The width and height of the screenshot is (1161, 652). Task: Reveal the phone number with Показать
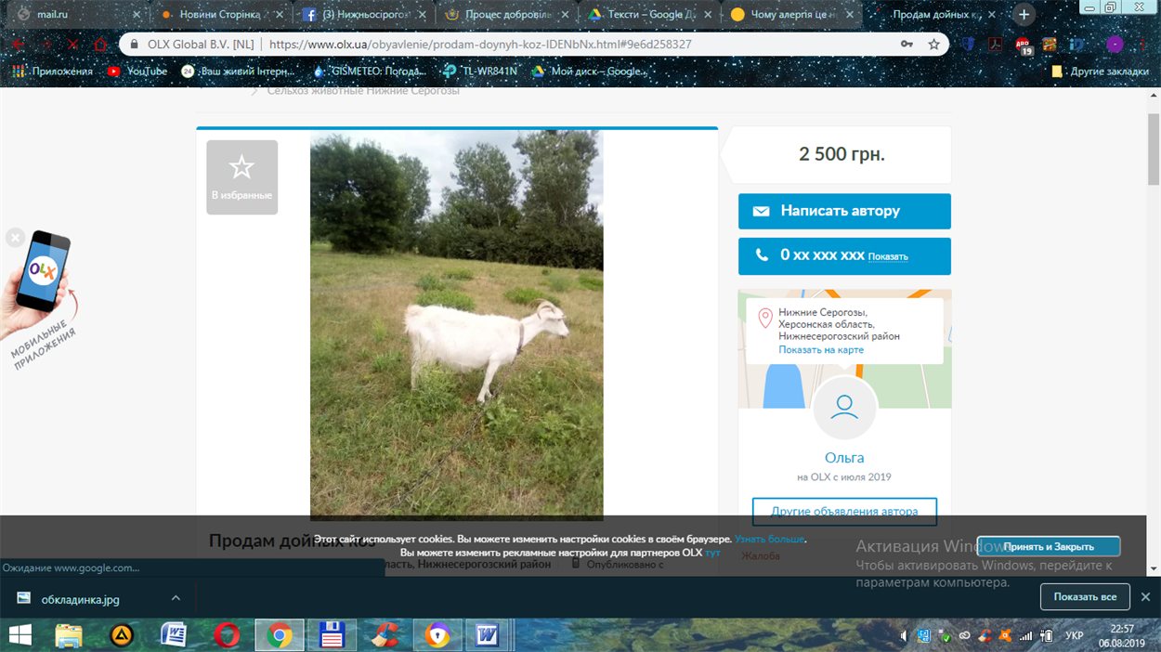click(889, 256)
